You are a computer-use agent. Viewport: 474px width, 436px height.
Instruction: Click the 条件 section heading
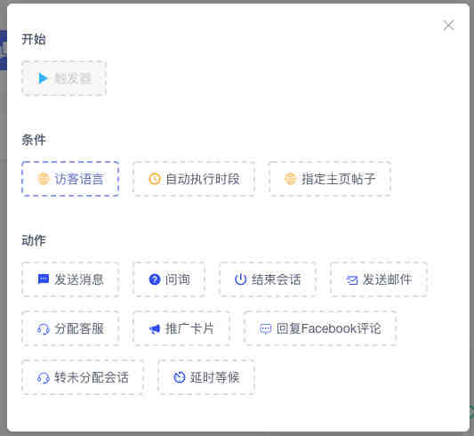[34, 140]
